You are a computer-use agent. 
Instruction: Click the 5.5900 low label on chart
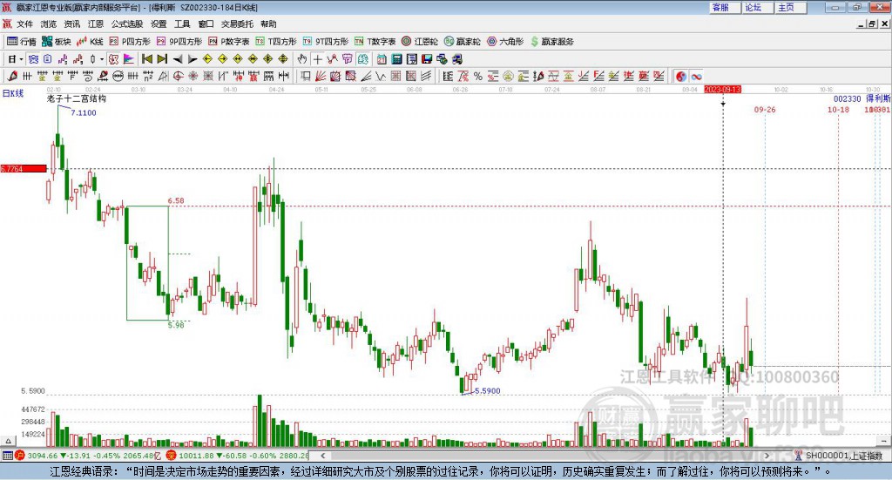tap(488, 391)
